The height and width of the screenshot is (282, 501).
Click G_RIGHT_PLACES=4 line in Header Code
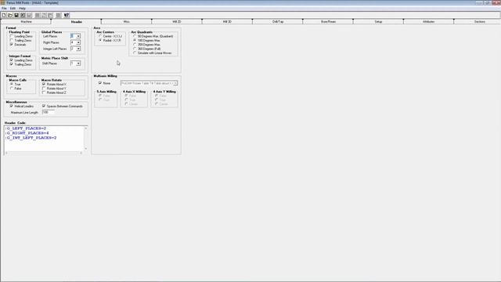coord(27,133)
